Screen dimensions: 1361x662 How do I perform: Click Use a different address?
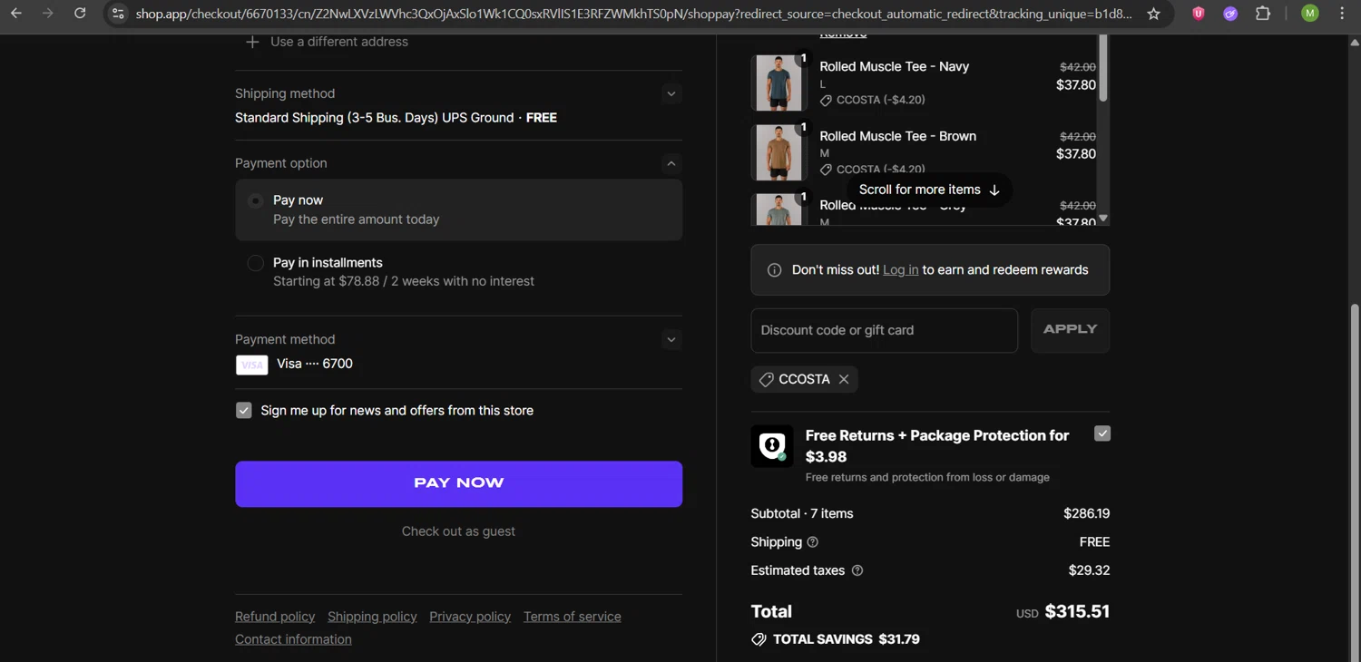click(339, 42)
